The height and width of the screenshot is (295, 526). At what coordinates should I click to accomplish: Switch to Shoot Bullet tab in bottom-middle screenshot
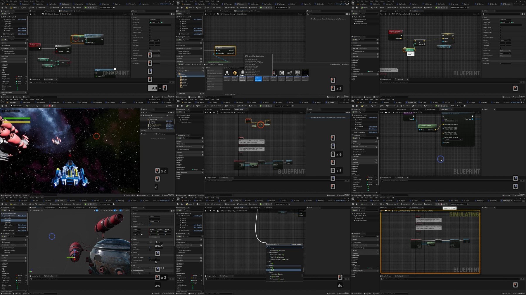[268, 208]
